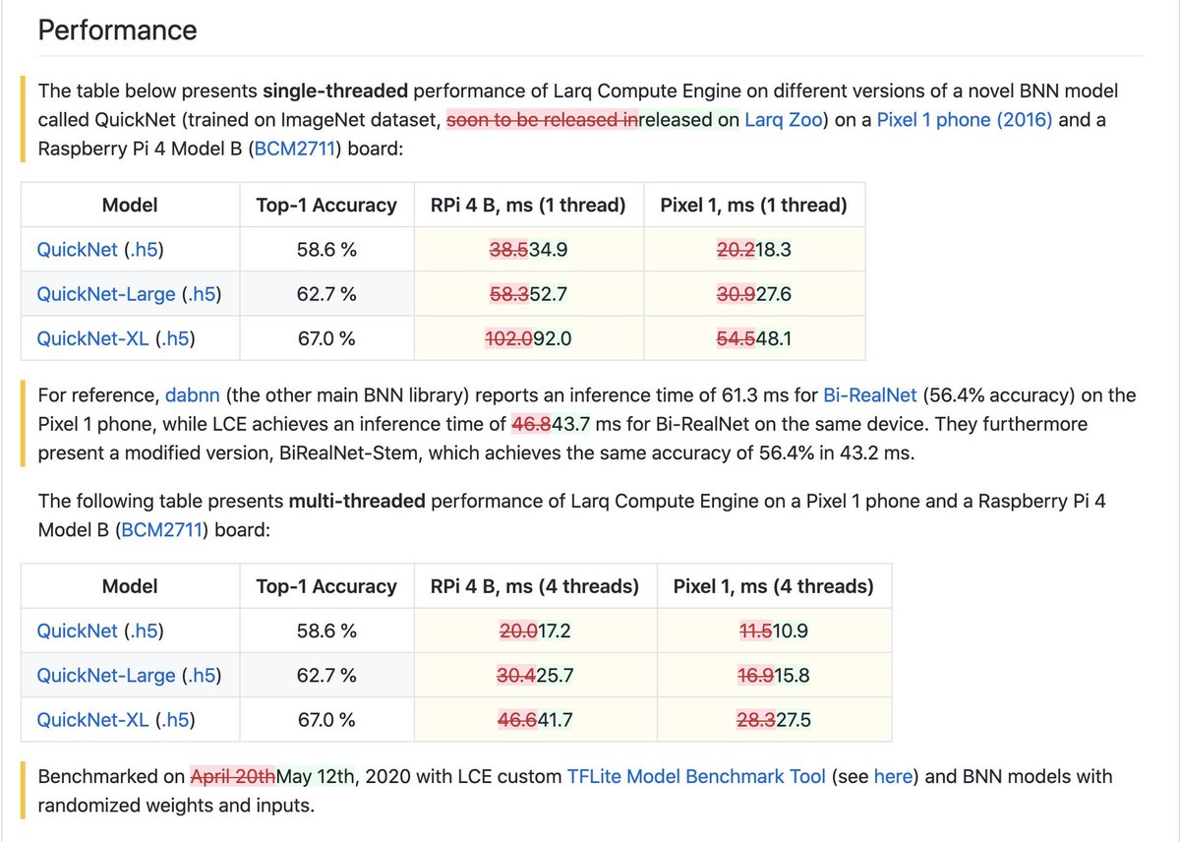Viewport: 1180px width, 842px height.
Task: Open BCM2711 link in multi-threaded paragraph
Action: (x=160, y=529)
